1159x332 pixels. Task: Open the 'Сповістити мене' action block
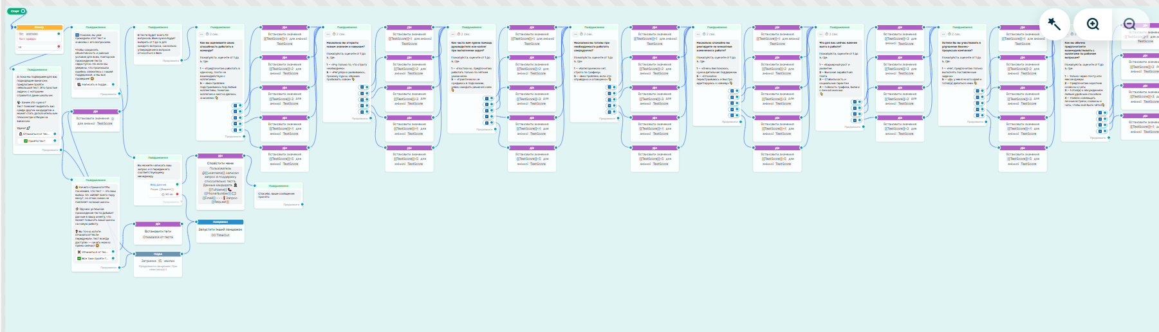point(220,163)
